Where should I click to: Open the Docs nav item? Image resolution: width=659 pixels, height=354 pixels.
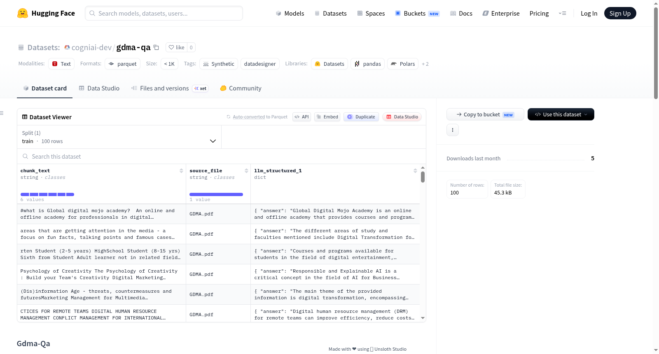point(461,14)
